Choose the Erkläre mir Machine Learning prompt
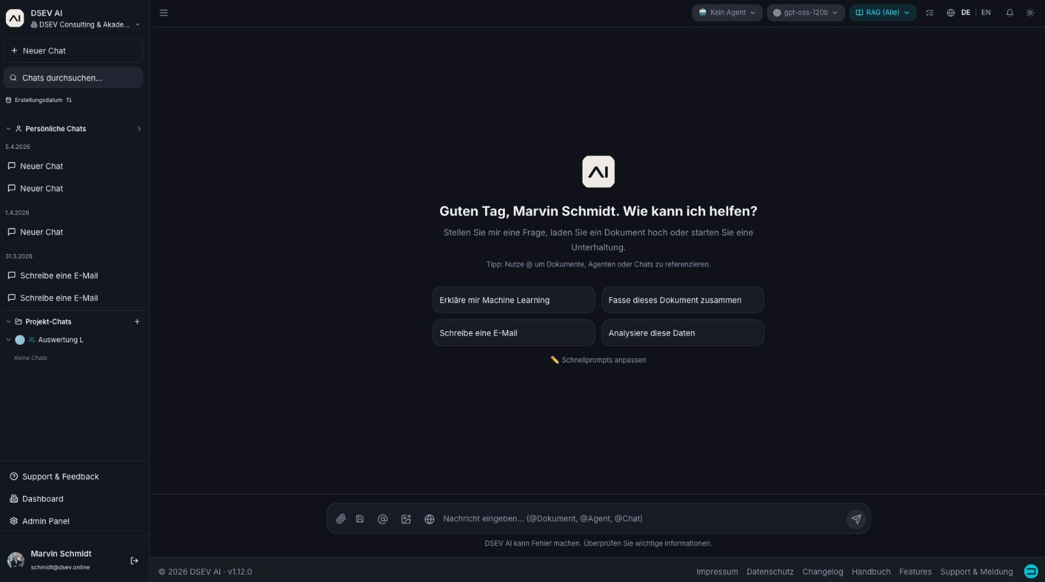Screen dimensions: 1045x582 514,300
